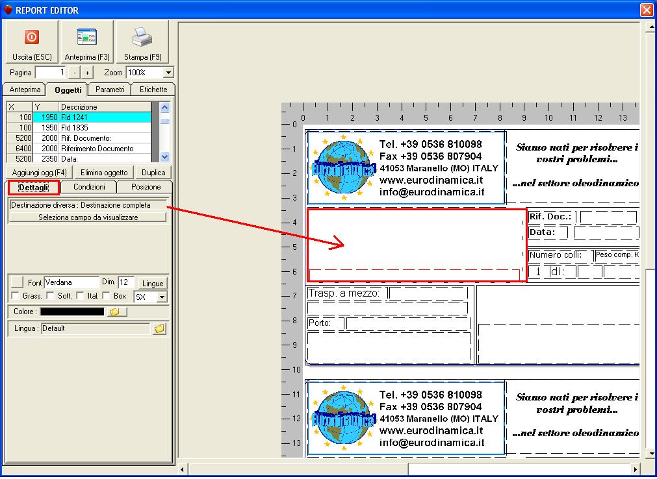Select the Dettagli sub-tab
This screenshot has height=479, width=657.
click(x=34, y=188)
